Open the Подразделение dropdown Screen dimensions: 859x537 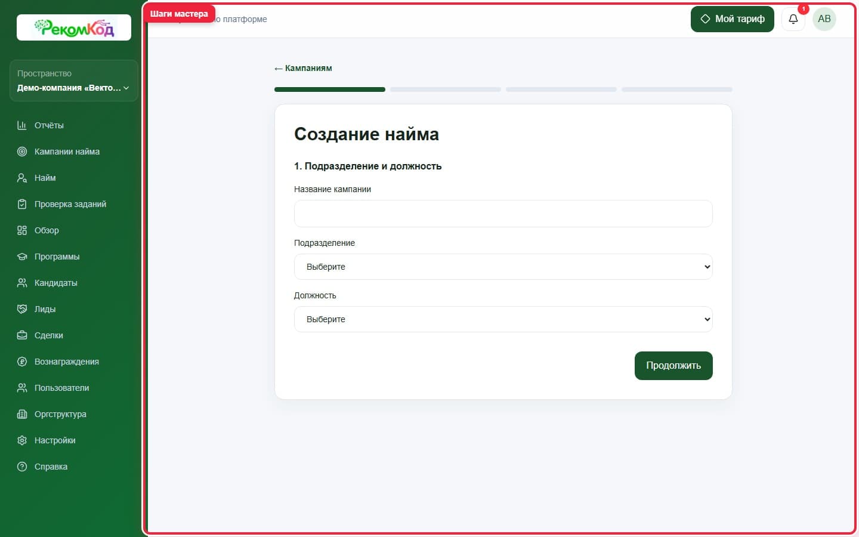[503, 267]
